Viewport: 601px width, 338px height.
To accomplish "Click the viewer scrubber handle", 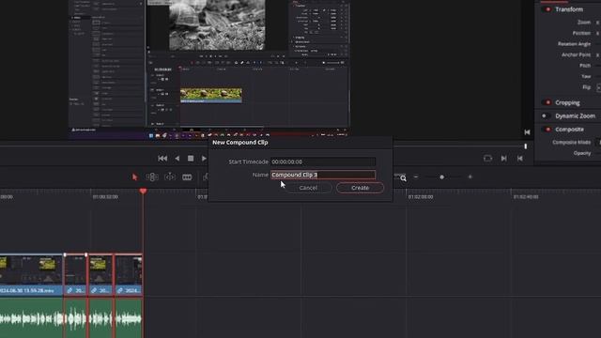I will [526, 146].
